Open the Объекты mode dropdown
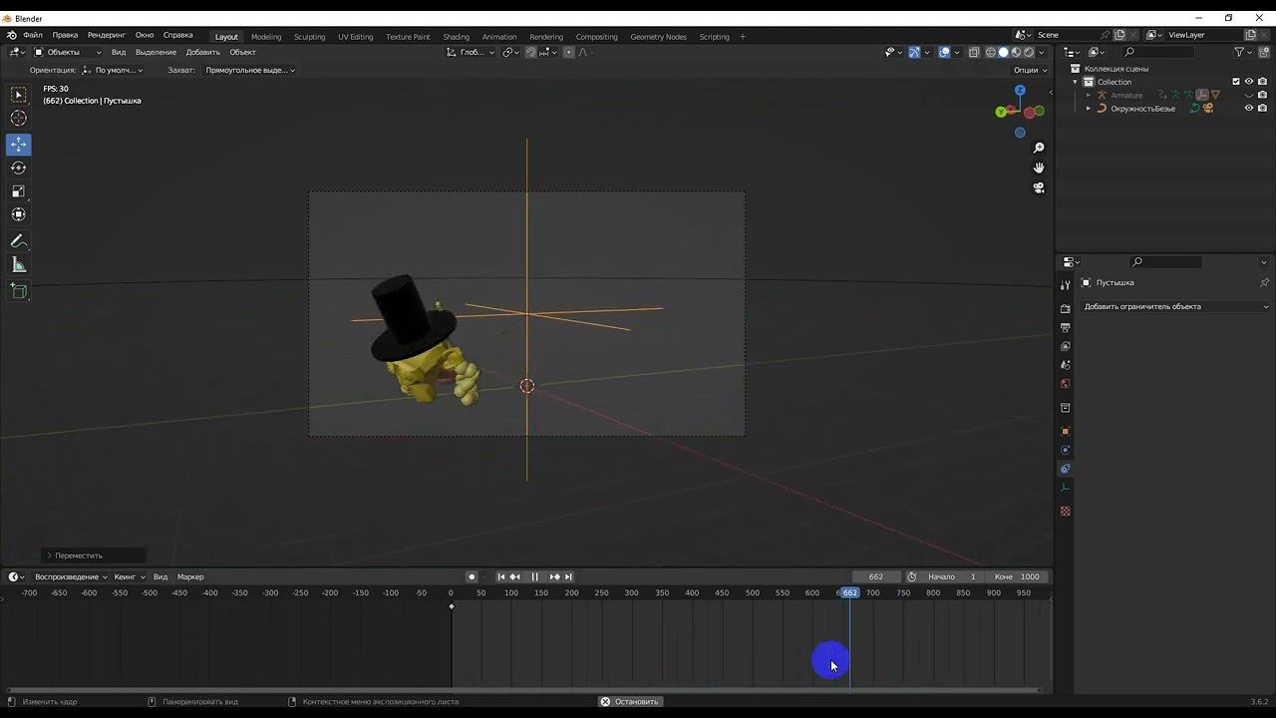Viewport: 1276px width, 718px height. (67, 52)
